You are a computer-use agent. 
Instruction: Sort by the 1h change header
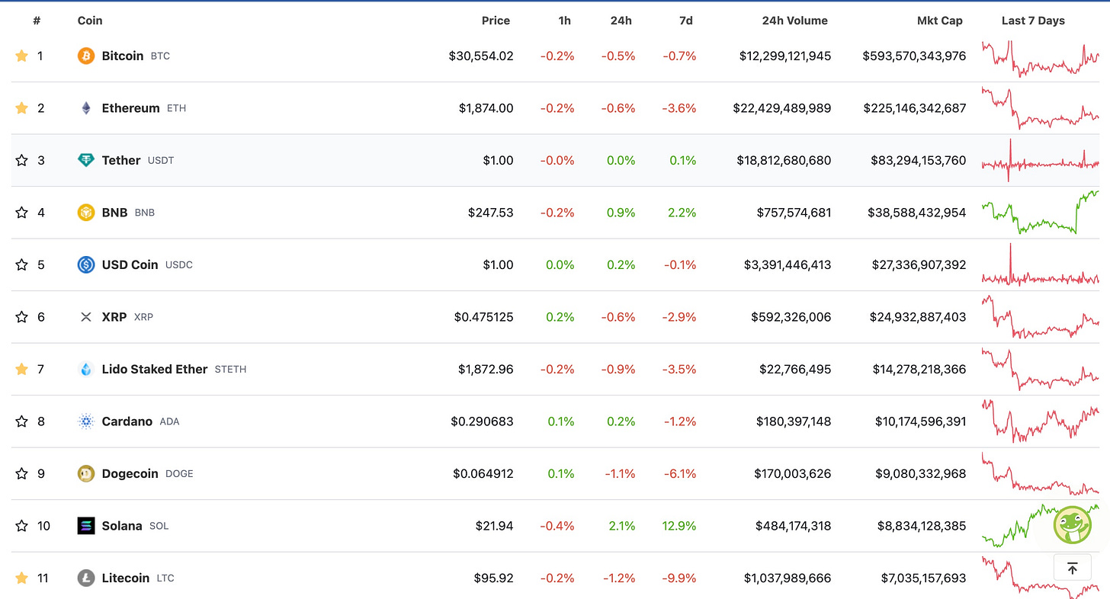tap(564, 21)
